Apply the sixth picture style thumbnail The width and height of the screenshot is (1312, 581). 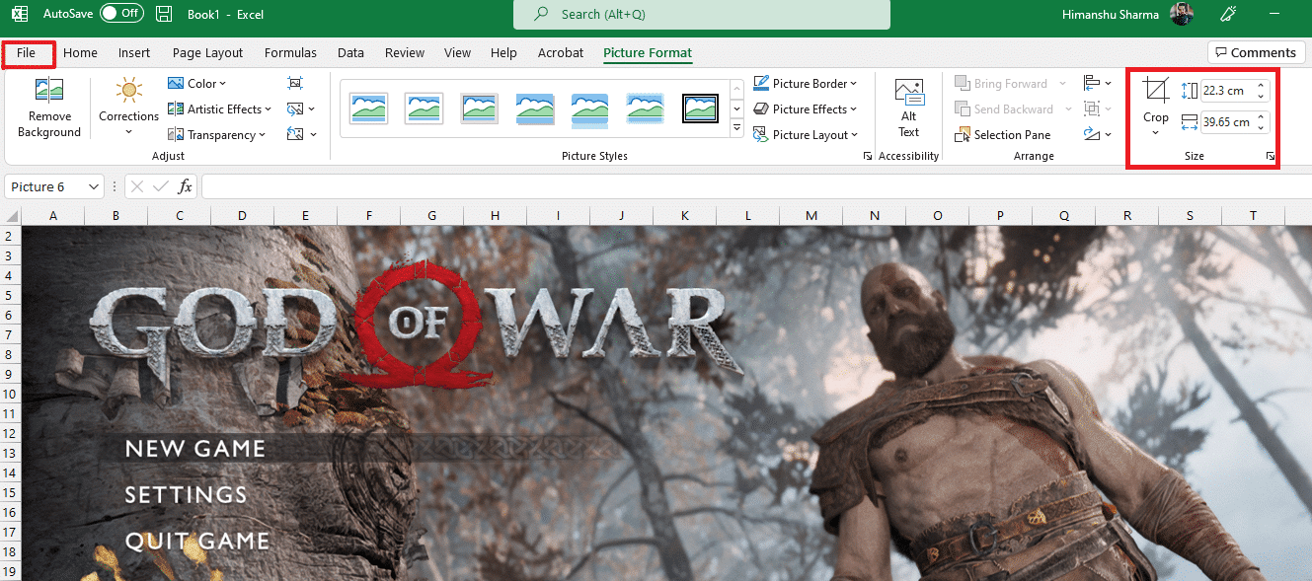point(646,109)
